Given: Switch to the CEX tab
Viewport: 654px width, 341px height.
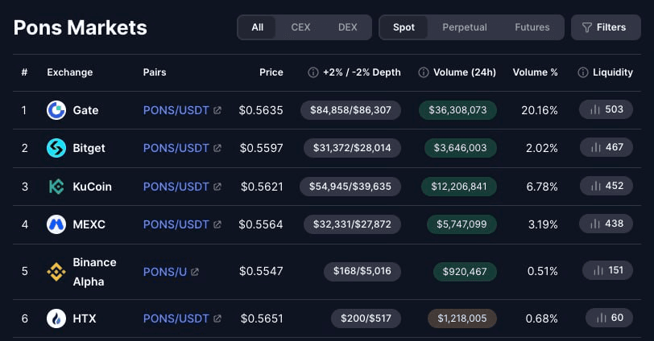Looking at the screenshot, I should [300, 27].
